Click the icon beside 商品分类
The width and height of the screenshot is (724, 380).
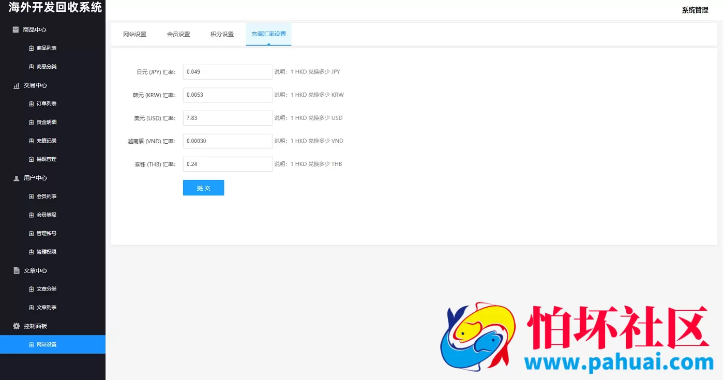(31, 67)
